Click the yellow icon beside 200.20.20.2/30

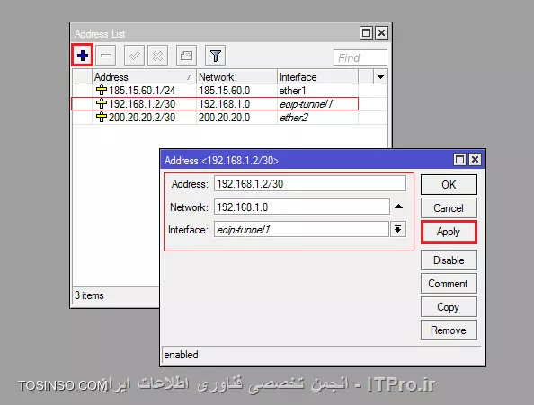102,117
